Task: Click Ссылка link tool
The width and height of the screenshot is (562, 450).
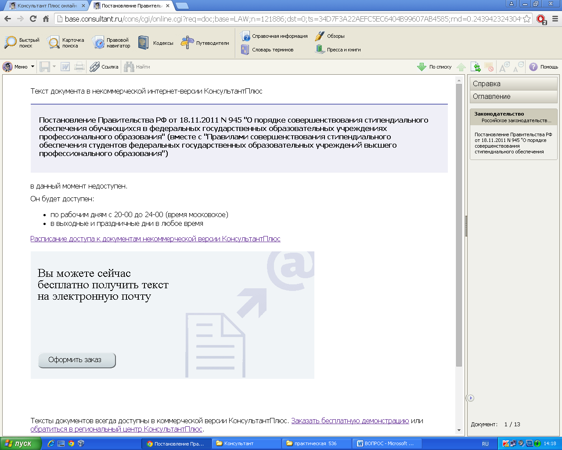Action: click(104, 67)
